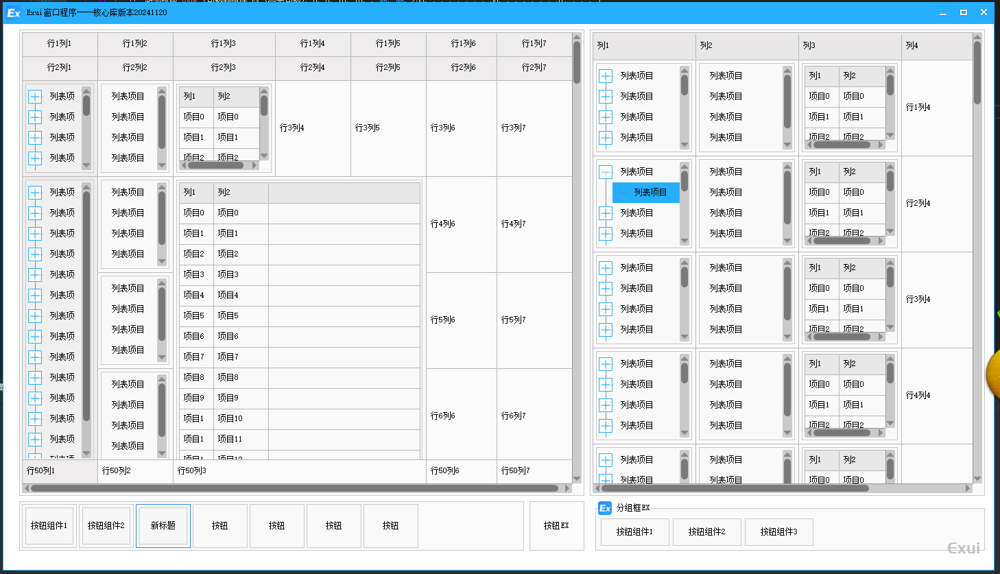Click the 行3列7 table cell
The height and width of the screenshot is (574, 1000).
point(534,128)
